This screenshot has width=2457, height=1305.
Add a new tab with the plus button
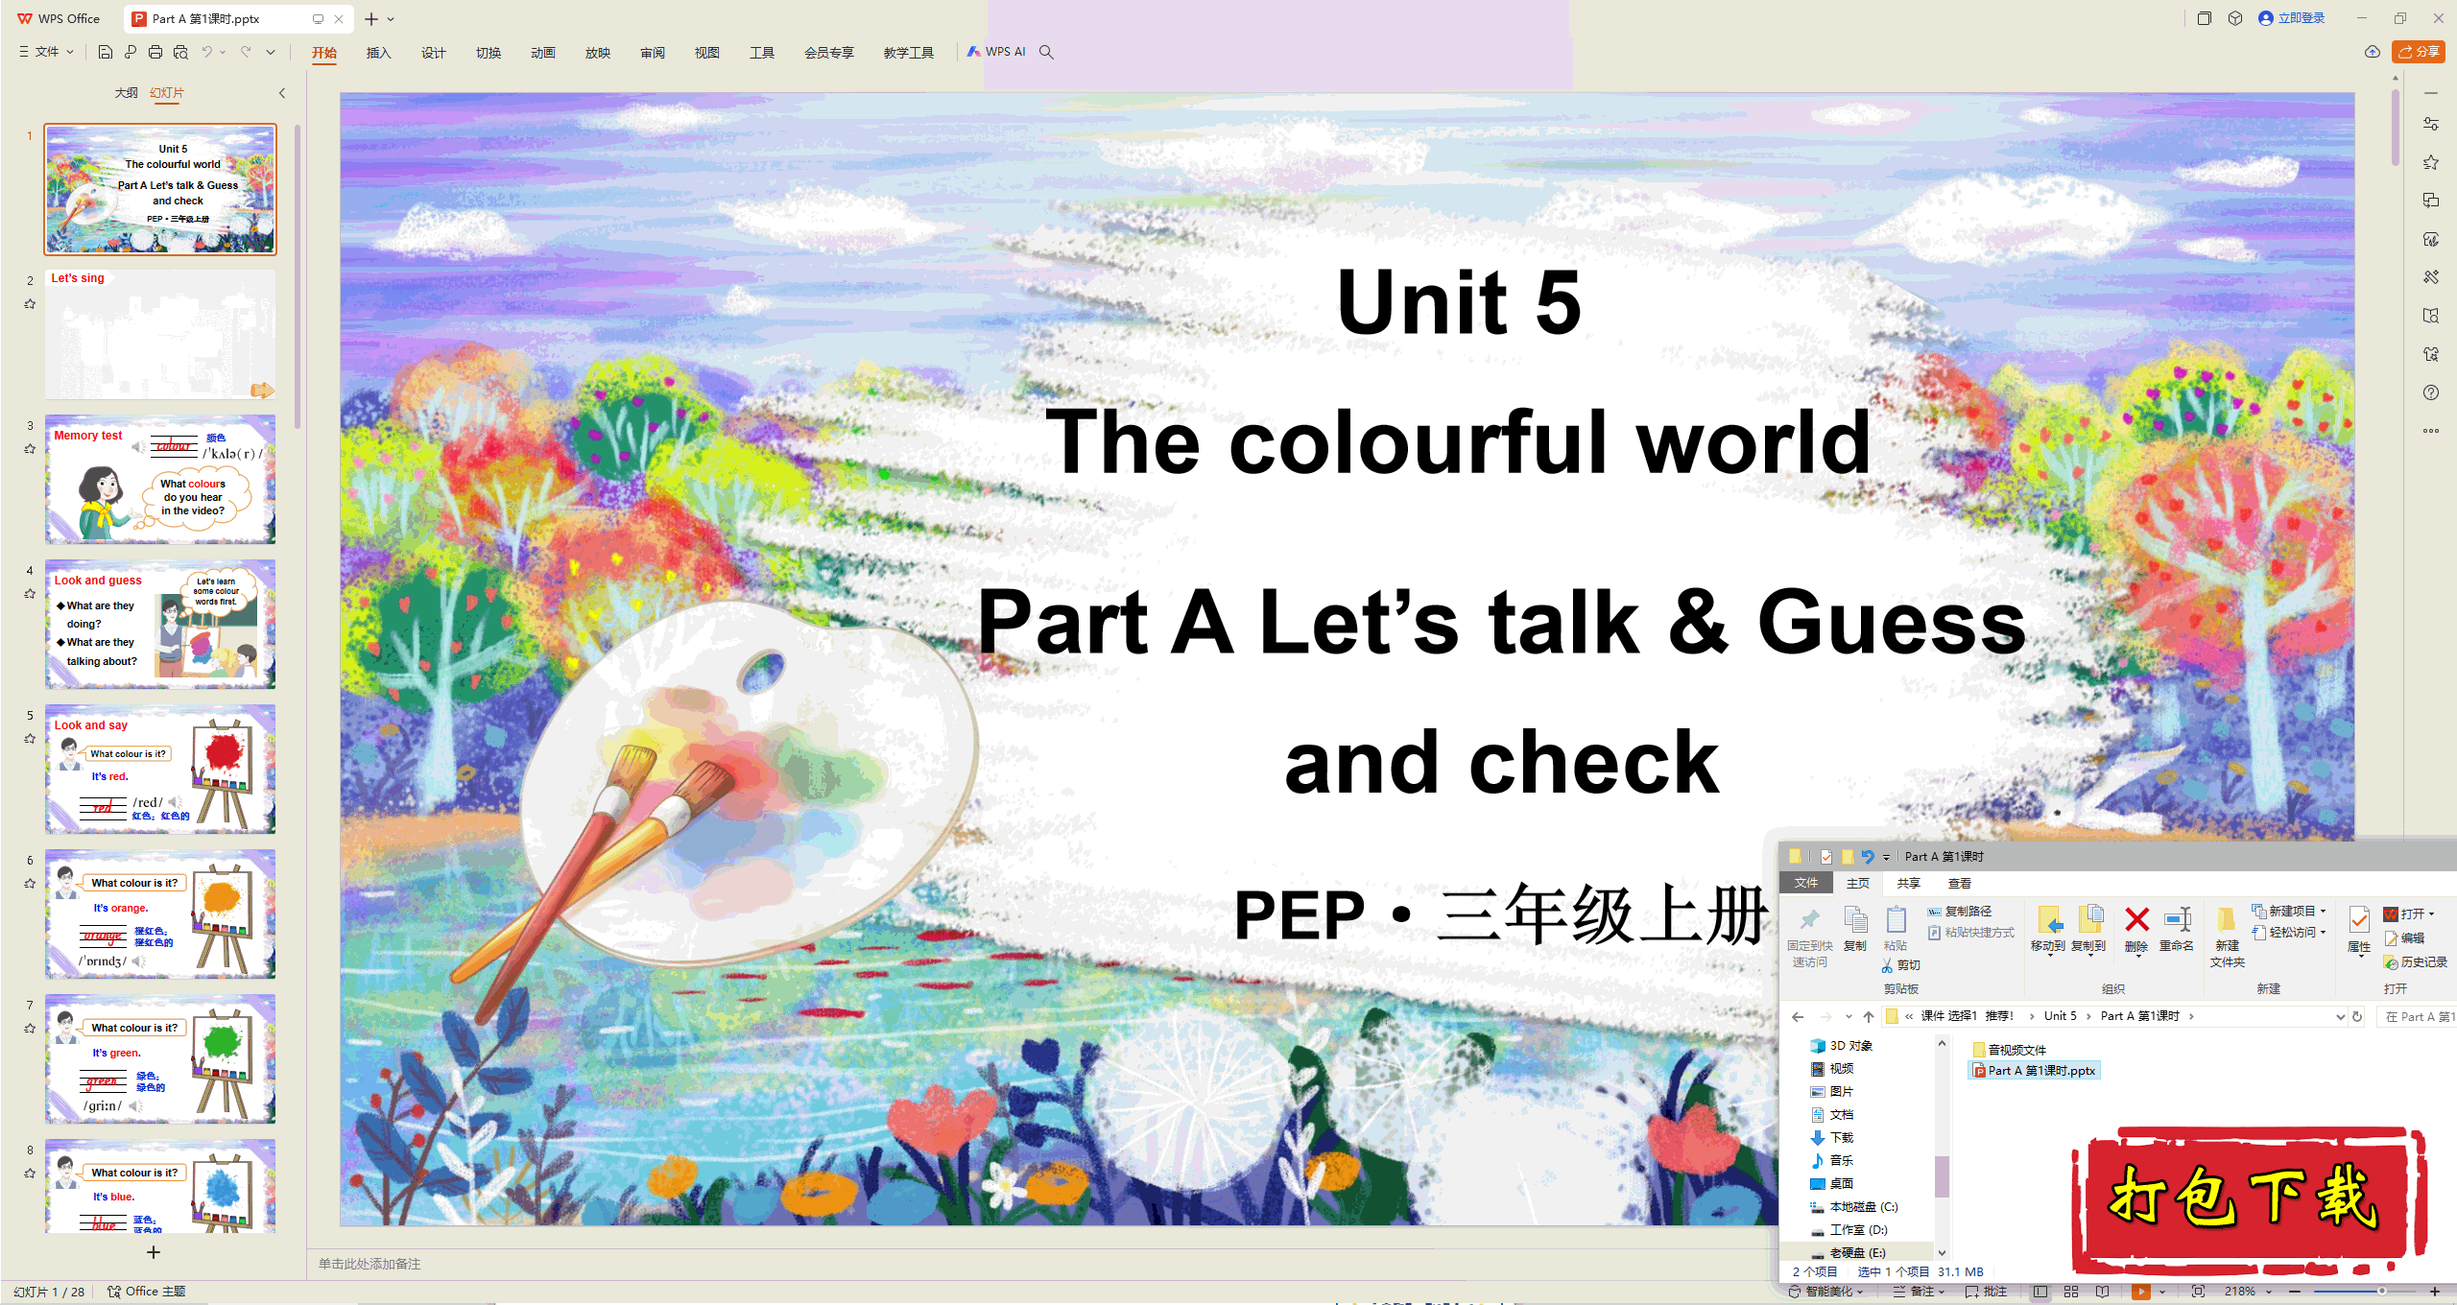(x=371, y=19)
